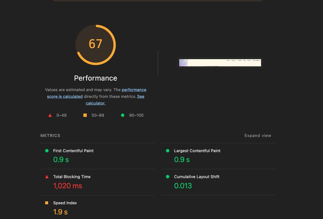Viewport: 323px width, 219px height.
Task: Click the orange square icon beside Speed Index
Action: point(47,203)
